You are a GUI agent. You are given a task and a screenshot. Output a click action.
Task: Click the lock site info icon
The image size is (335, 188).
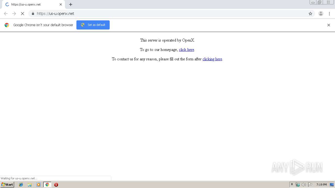point(33,14)
